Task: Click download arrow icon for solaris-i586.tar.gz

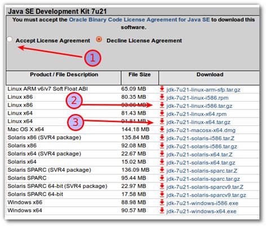Action: coord(162,146)
